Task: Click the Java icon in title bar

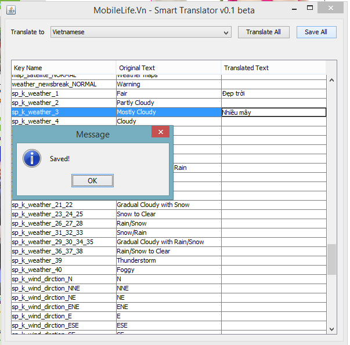Action: [x=11, y=10]
